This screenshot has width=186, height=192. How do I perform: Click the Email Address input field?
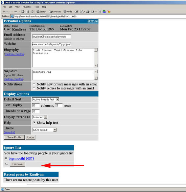pyautogui.click(x=51, y=37)
